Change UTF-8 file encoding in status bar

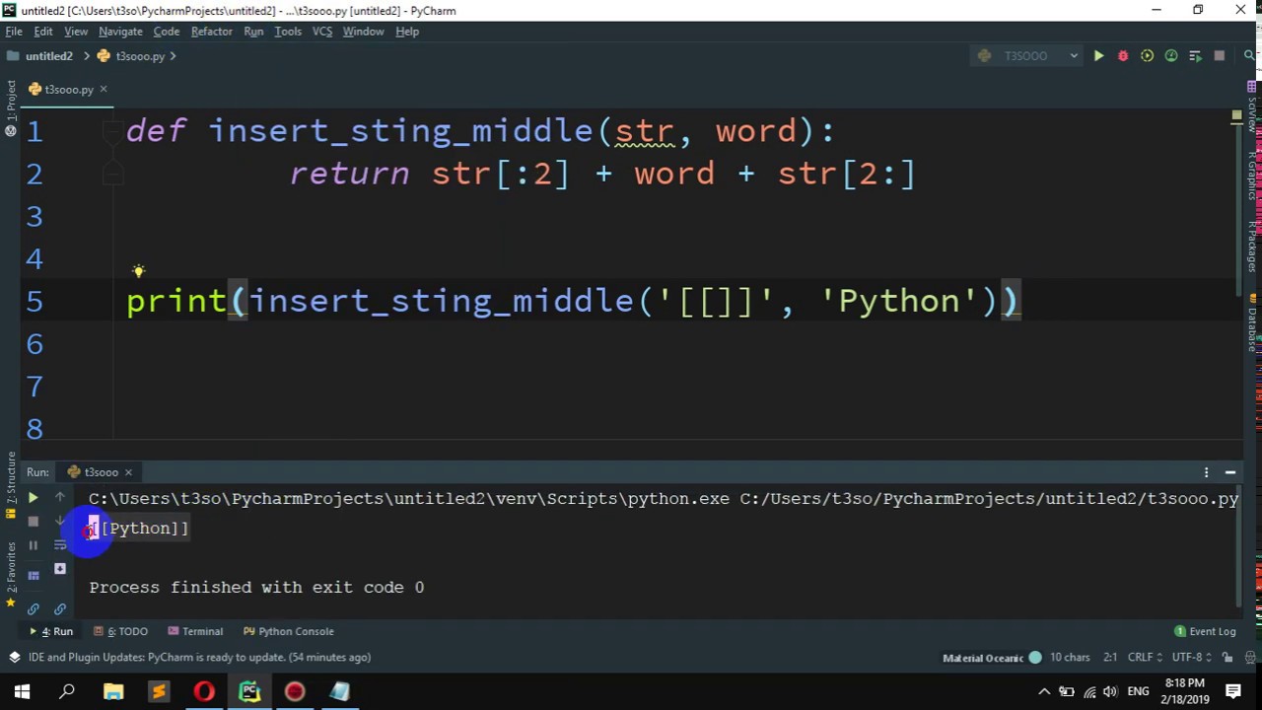tap(1192, 658)
